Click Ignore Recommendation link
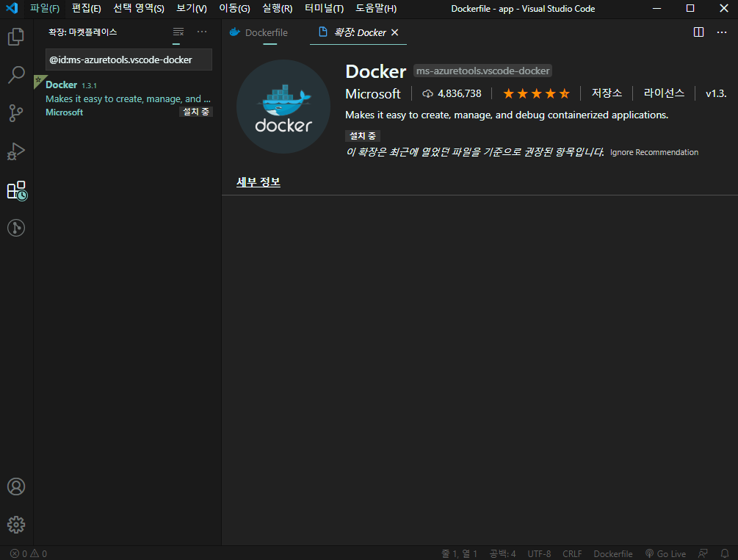738x560 pixels. pyautogui.click(x=654, y=152)
